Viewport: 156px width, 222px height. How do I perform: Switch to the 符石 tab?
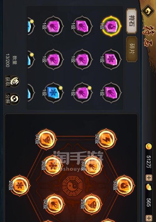point(132,21)
